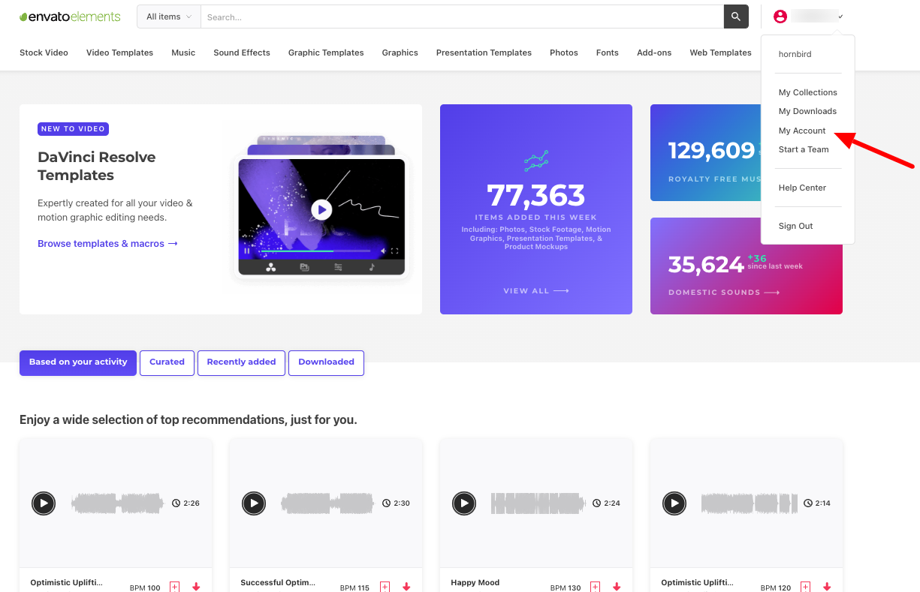Image resolution: width=920 pixels, height=592 pixels.
Task: Click VIEW ALL under items added this week
Action: [535, 290]
